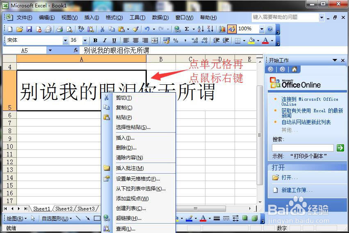This screenshot has width=349, height=233.
Task: Click the 打开... link in the task pane
Action: pos(290,177)
